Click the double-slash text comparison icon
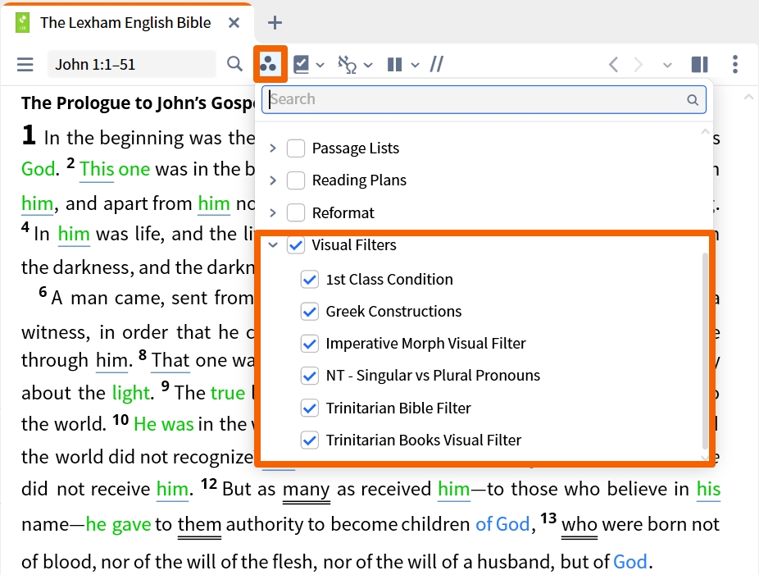This screenshot has height=575, width=759. [437, 64]
